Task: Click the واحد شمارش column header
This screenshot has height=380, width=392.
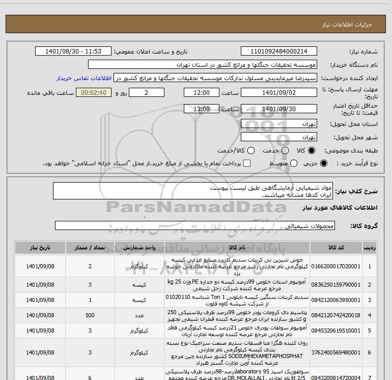Action: [x=139, y=247]
